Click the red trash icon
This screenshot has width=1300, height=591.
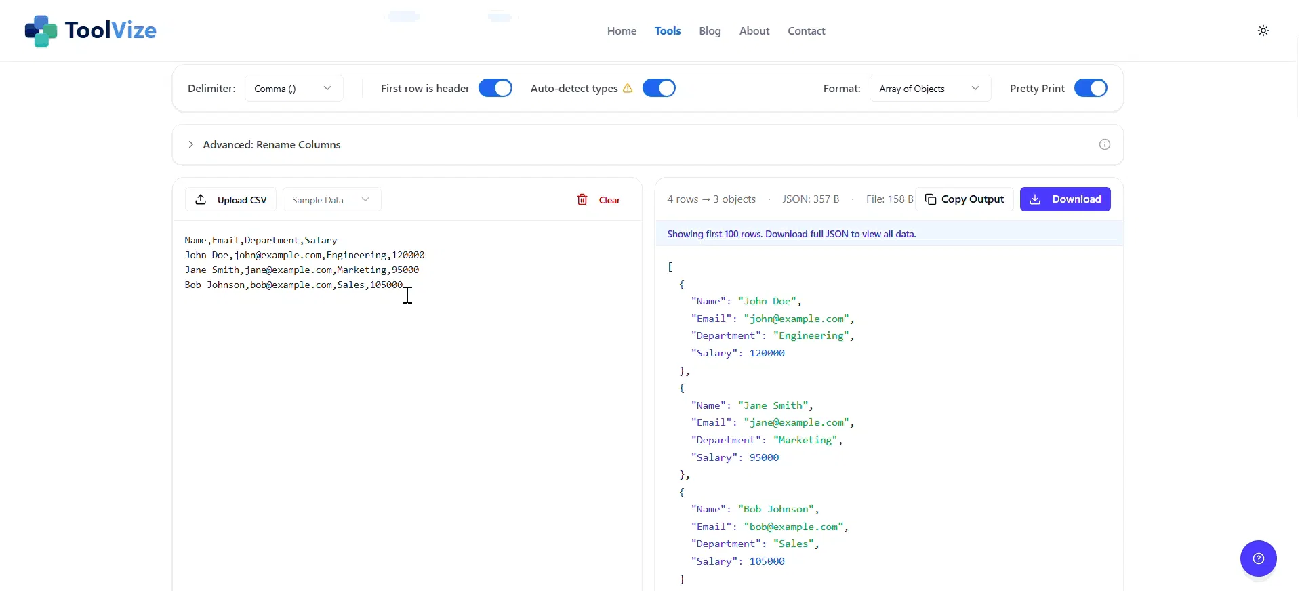coord(582,199)
